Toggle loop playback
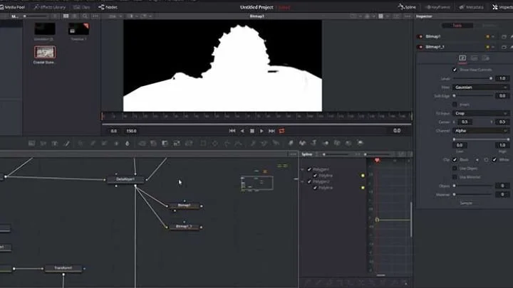Image resolution: width=513 pixels, height=288 pixels. click(x=281, y=131)
